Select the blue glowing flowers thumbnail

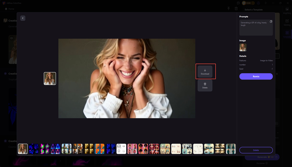click(x=34, y=149)
